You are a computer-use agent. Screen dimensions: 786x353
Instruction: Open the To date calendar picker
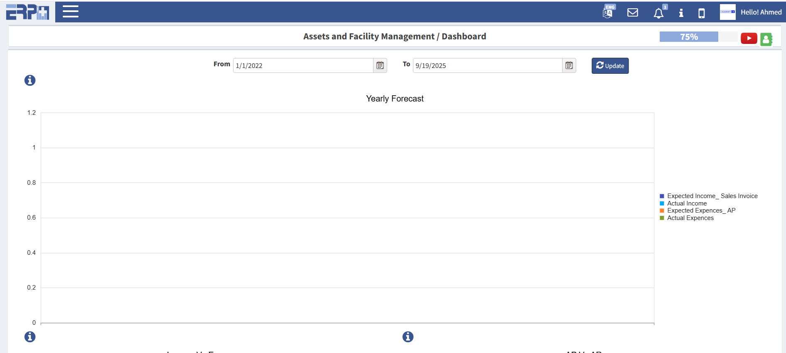click(x=569, y=65)
